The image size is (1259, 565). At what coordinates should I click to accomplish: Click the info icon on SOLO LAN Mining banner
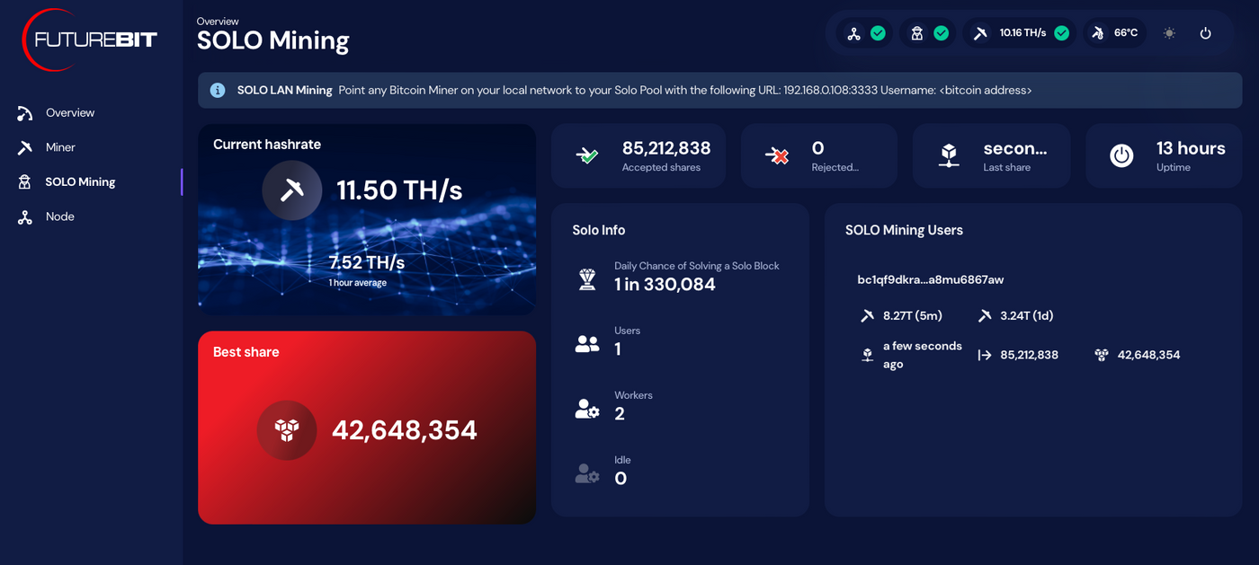[x=217, y=90]
